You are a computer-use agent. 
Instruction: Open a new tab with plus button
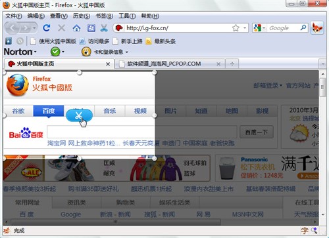[x=232, y=64]
